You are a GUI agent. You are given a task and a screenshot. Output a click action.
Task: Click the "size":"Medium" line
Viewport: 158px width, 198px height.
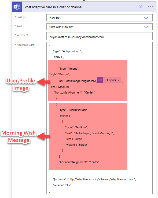[60, 87]
